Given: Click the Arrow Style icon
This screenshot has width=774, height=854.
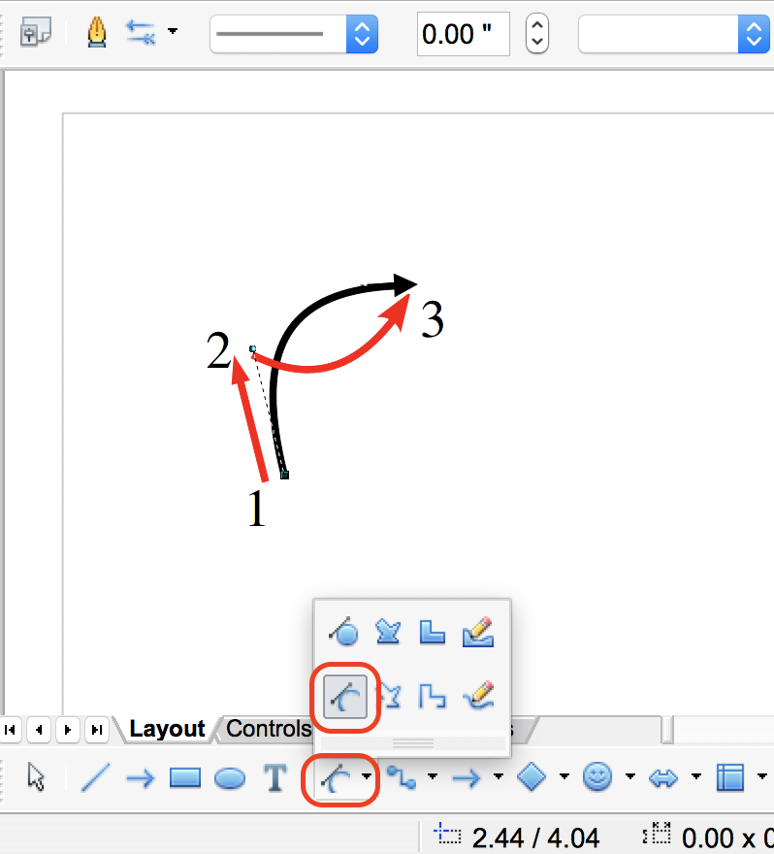Looking at the screenshot, I should click(140, 32).
